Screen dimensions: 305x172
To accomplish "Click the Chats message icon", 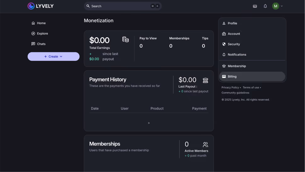I will pos(33,44).
